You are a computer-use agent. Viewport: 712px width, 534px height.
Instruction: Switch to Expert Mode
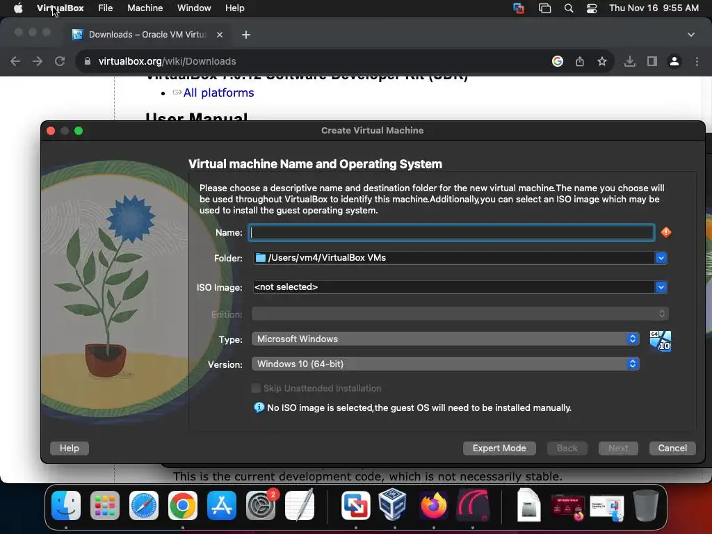point(499,448)
